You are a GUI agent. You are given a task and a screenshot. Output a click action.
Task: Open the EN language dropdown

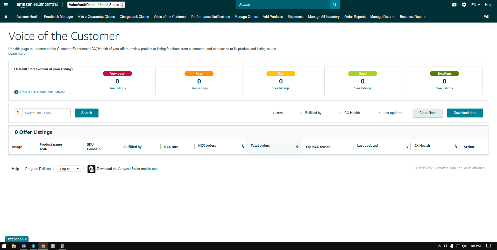click(x=475, y=5)
